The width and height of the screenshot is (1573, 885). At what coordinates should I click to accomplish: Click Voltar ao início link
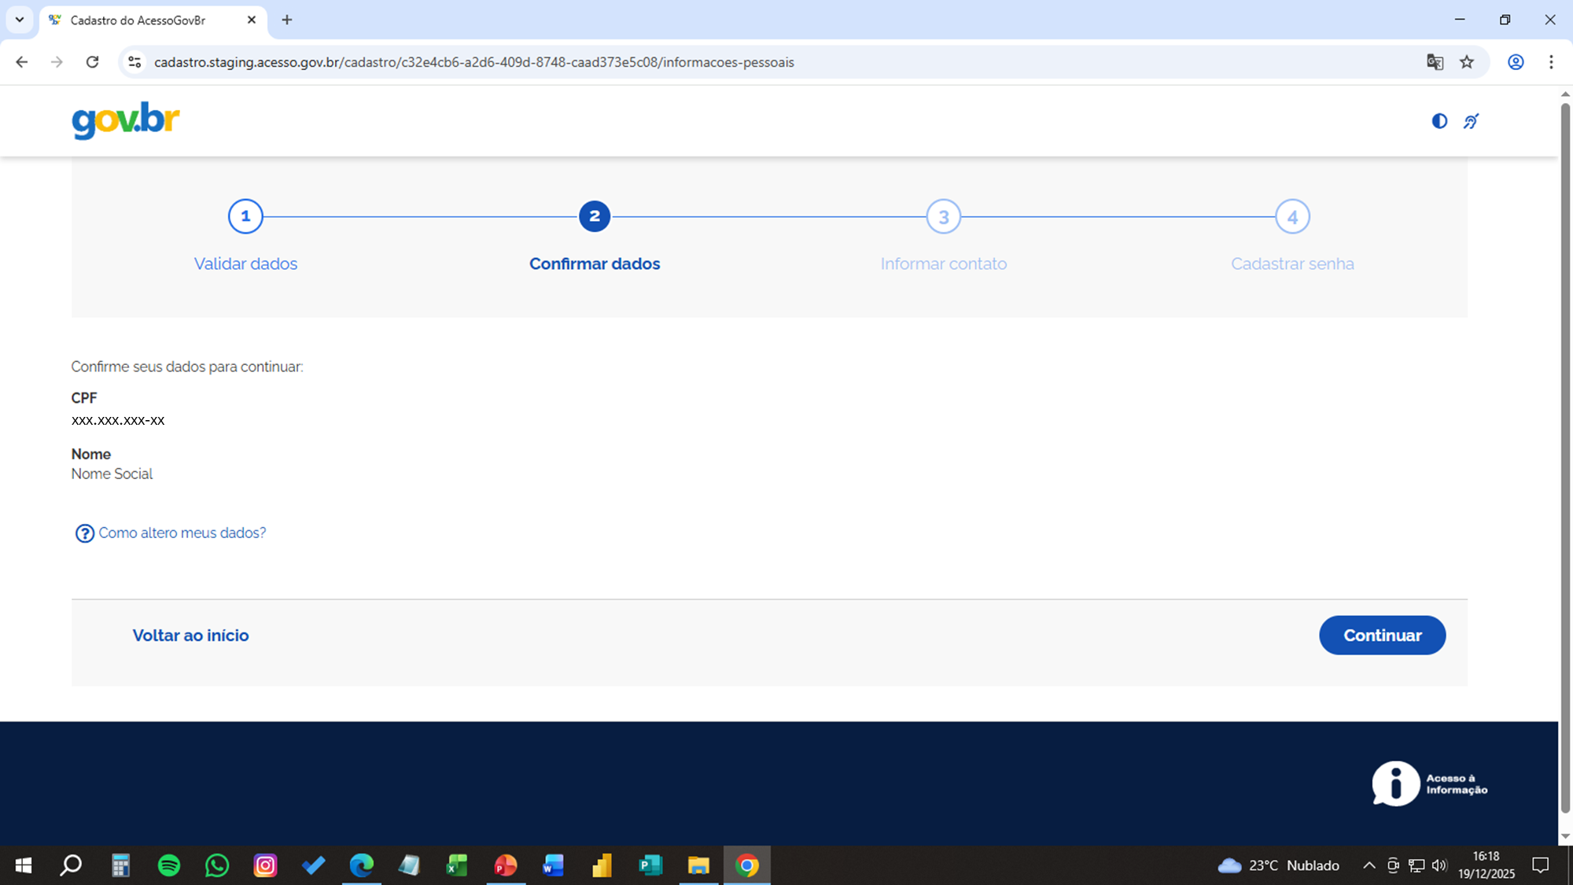tap(190, 636)
